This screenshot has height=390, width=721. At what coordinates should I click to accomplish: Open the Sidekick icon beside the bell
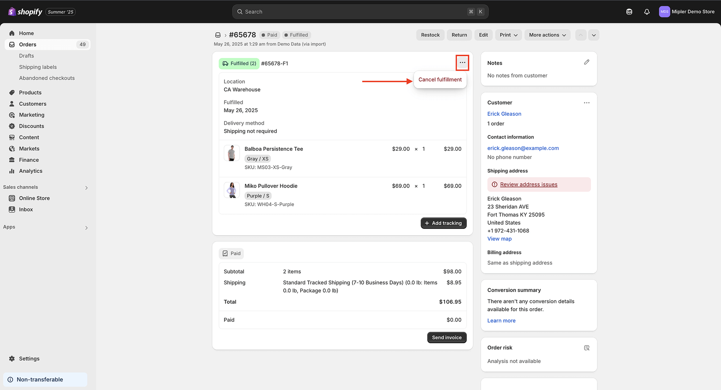[x=629, y=12]
